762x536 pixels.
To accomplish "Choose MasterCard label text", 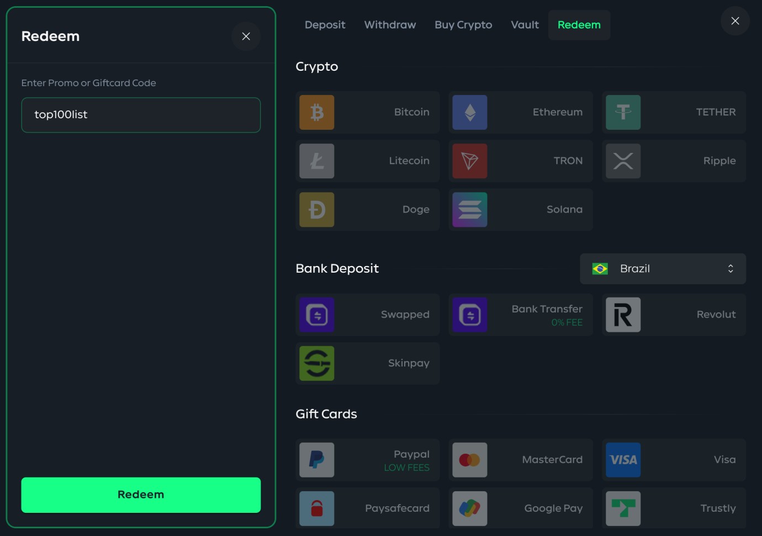I will coord(552,459).
